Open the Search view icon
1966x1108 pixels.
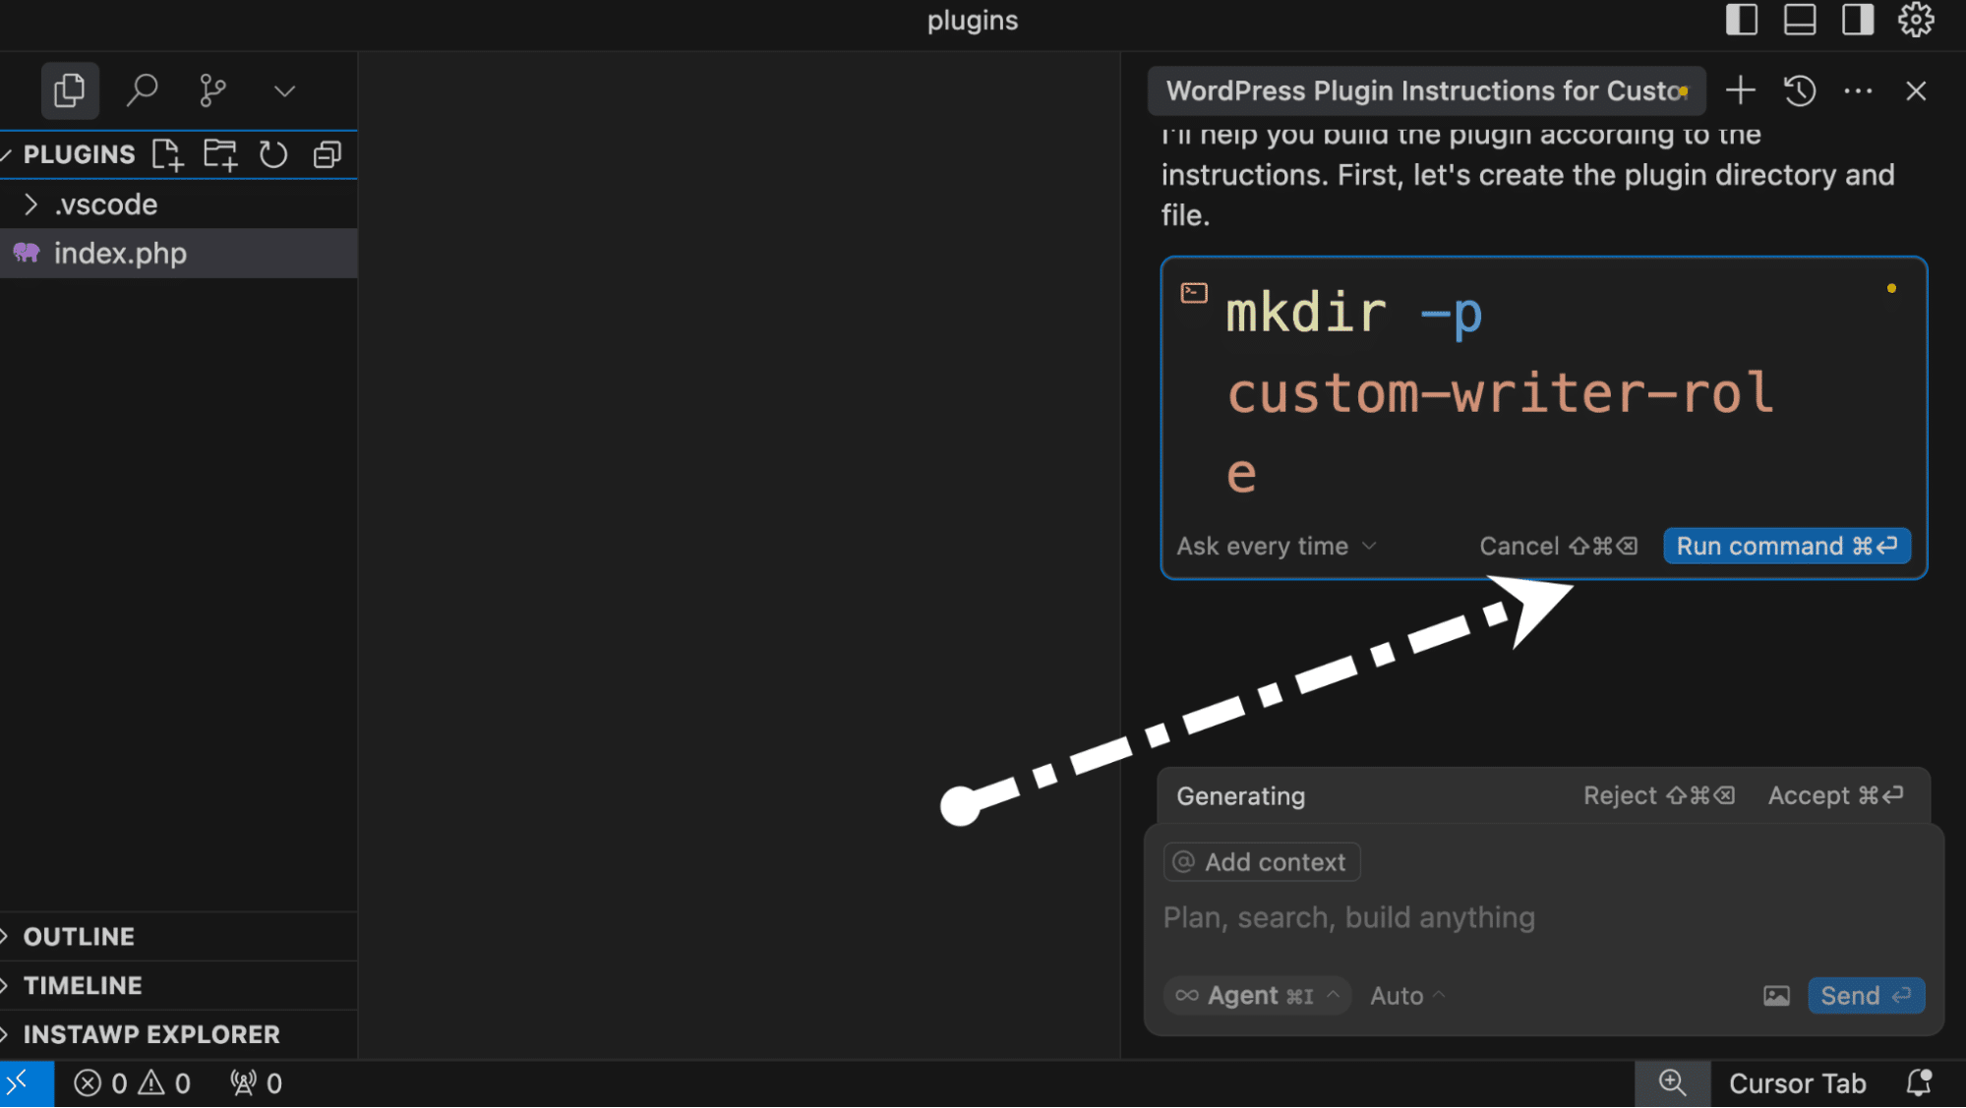coord(142,90)
